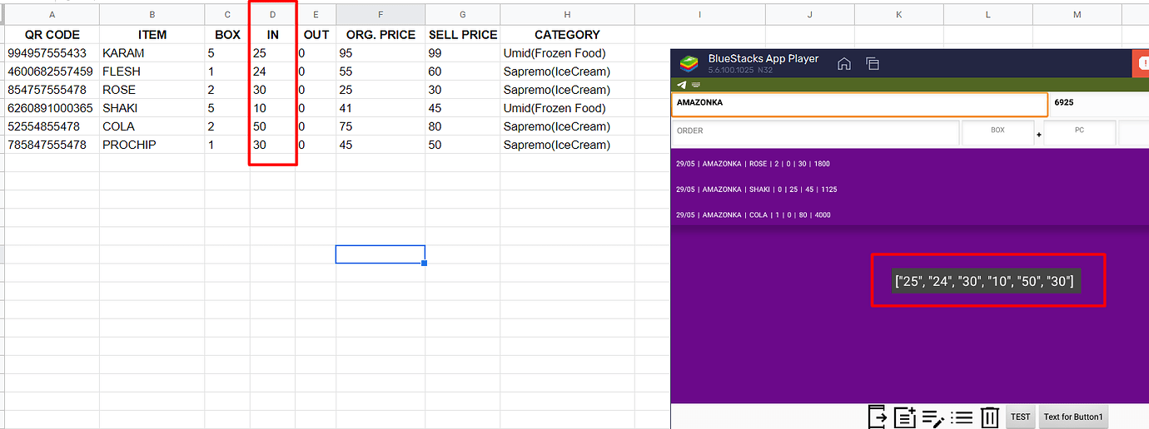Open BlueStacks multi-instance windows icon
1149x429 pixels.
[873, 64]
